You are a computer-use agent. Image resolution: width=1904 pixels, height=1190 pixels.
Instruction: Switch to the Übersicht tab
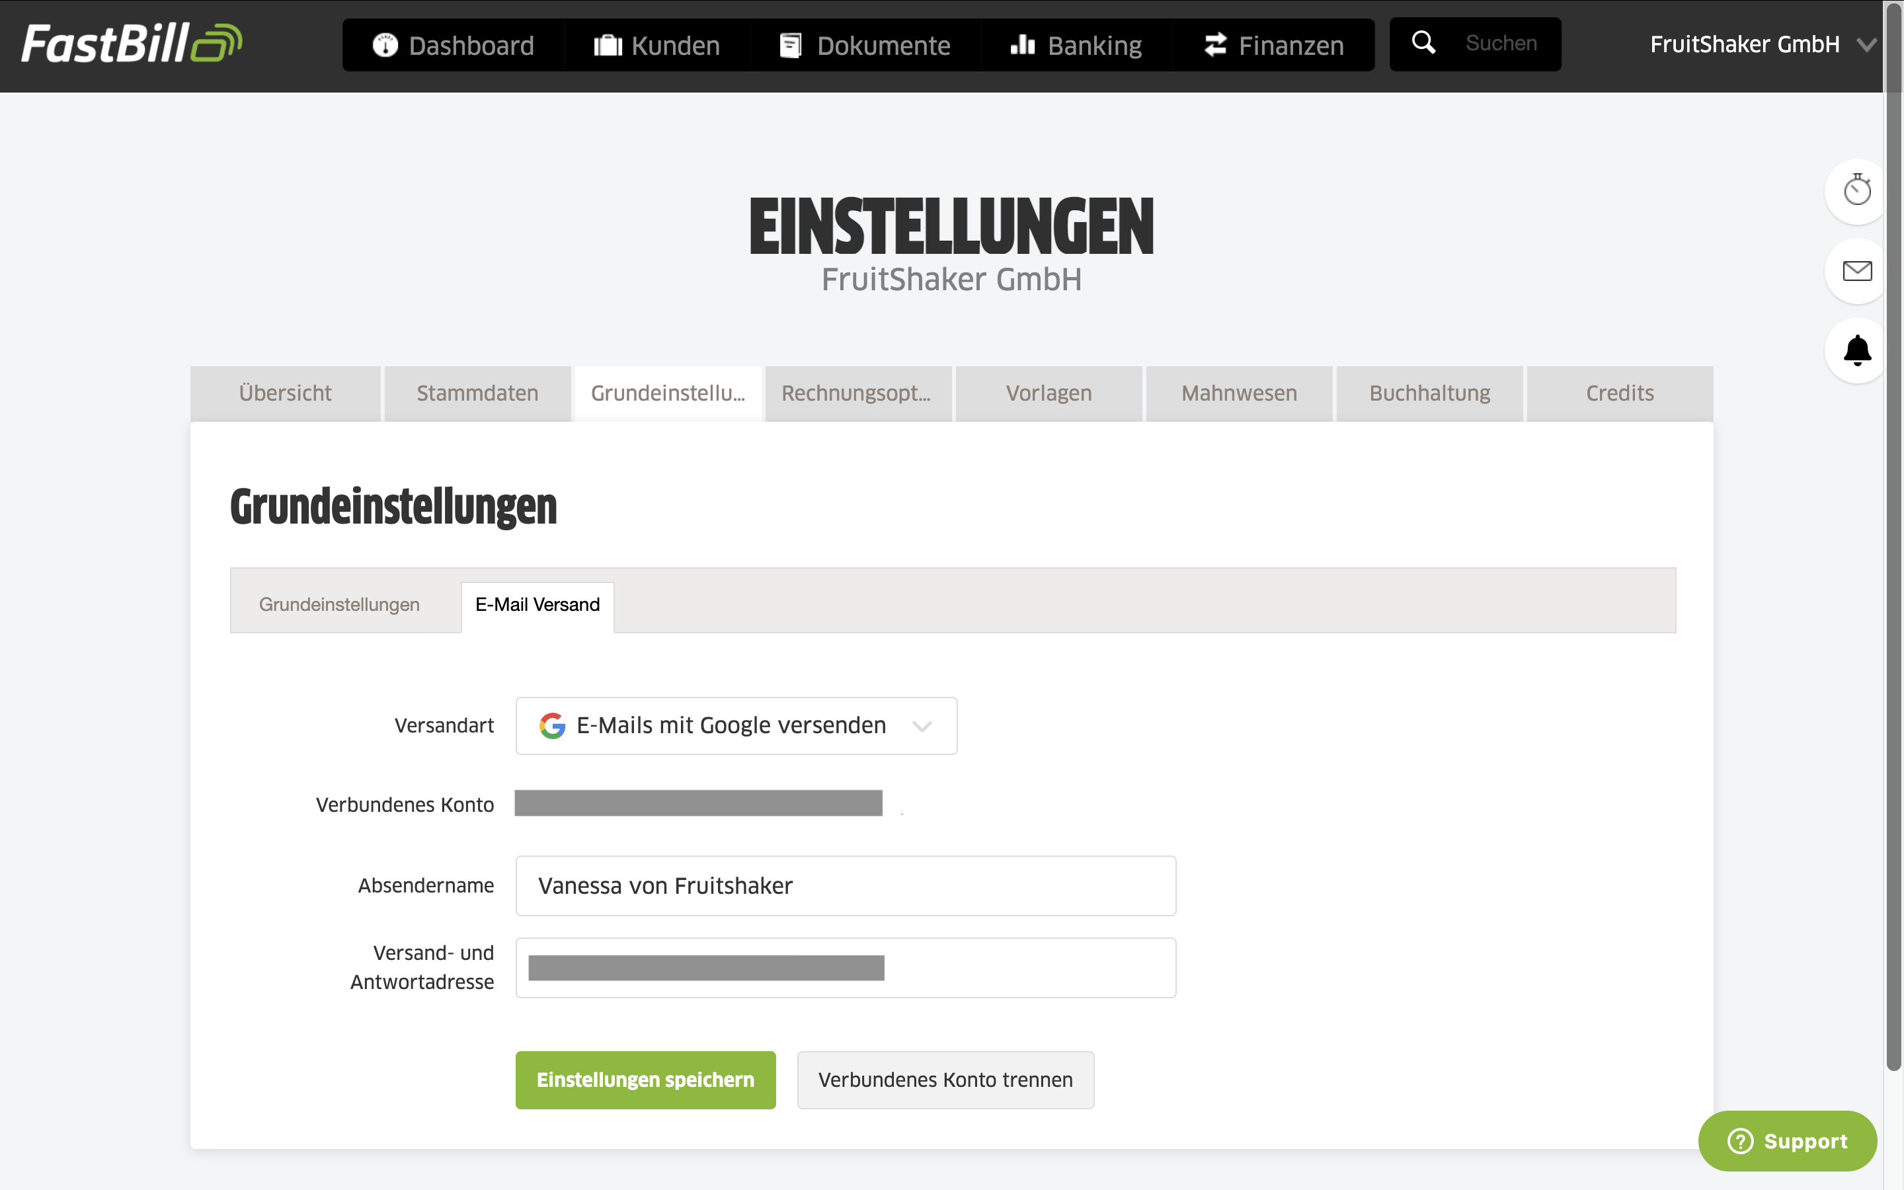coord(285,393)
